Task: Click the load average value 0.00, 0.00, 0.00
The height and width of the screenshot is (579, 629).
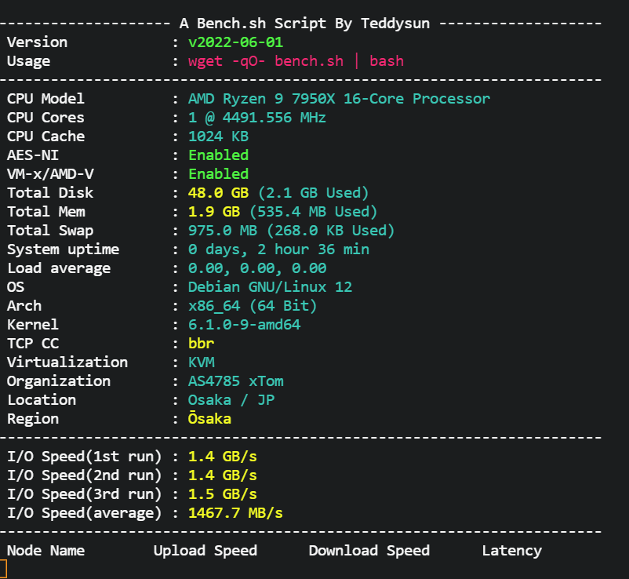Action: 257,268
